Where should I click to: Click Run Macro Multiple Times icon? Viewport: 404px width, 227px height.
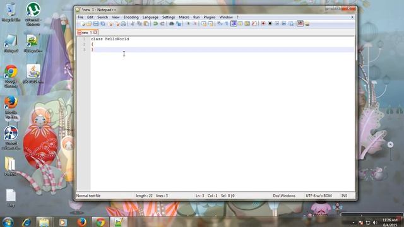(x=284, y=24)
